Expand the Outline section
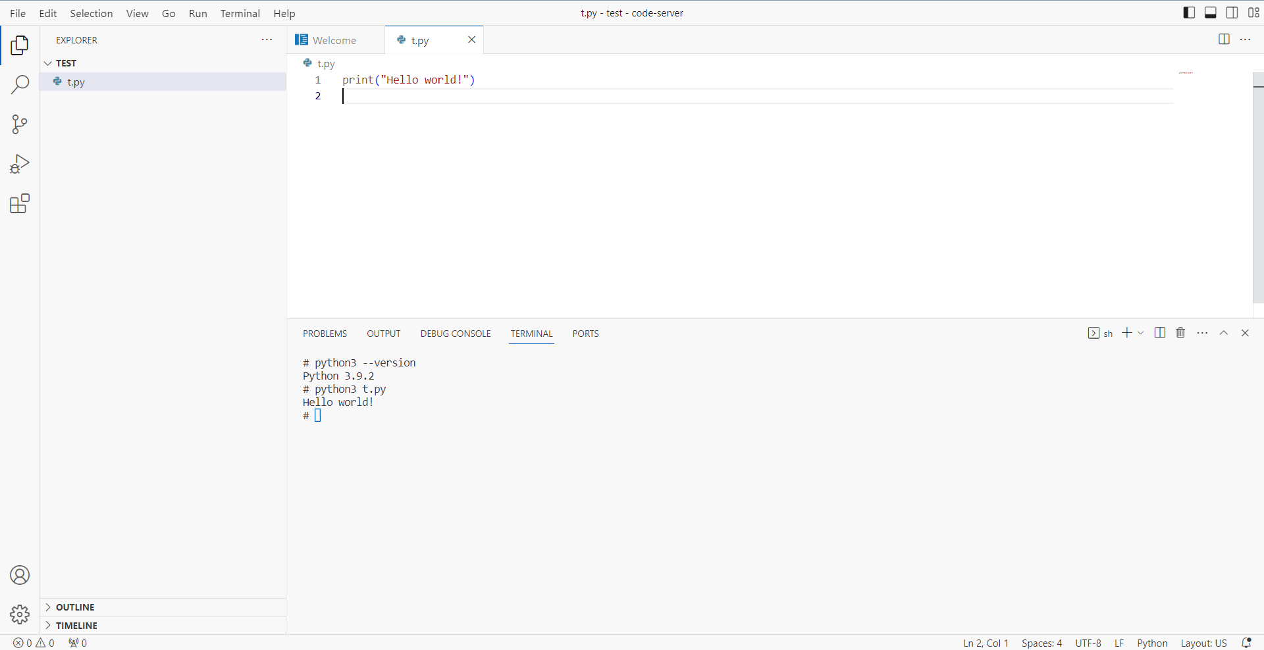 tap(163, 607)
